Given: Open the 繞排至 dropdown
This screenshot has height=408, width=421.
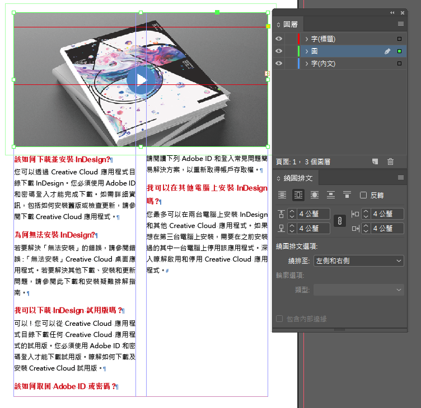Looking at the screenshot, I should point(359,261).
